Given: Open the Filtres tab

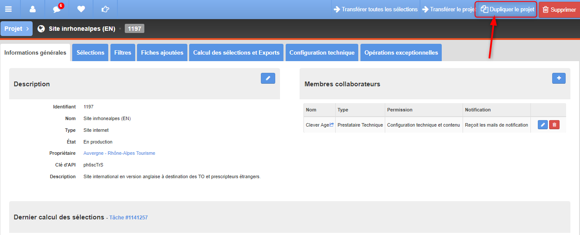Looking at the screenshot, I should point(123,52).
